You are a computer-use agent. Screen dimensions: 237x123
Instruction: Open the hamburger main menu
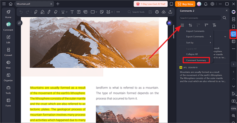(x=4, y=4)
